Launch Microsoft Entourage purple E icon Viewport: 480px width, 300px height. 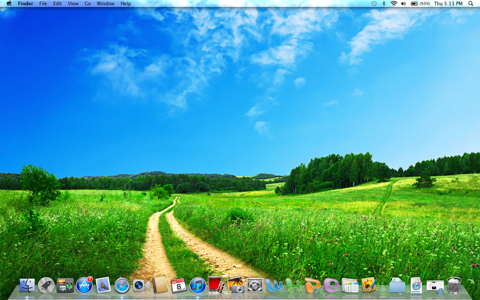coord(331,286)
